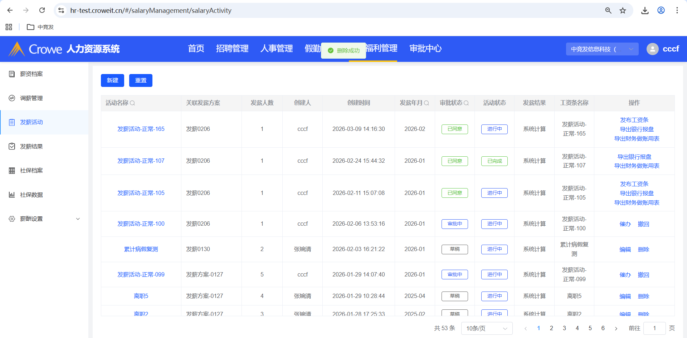Image resolution: width=687 pixels, height=338 pixels.
Task: Reload the page with the refresh icon
Action: (42, 10)
